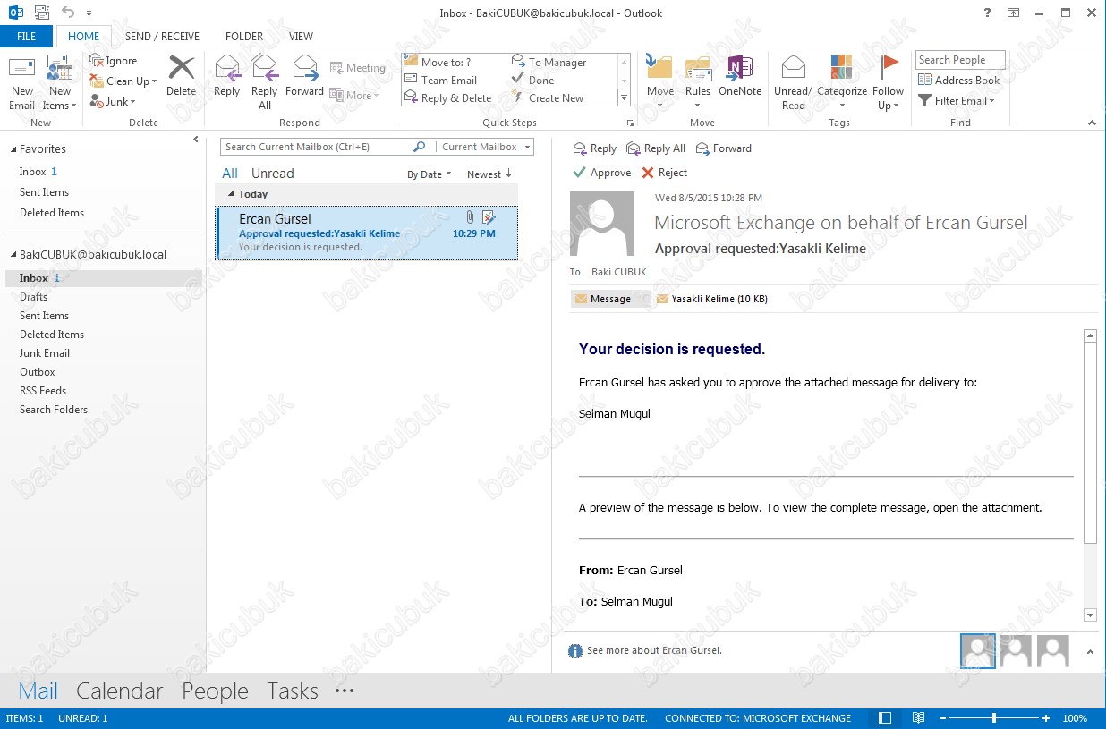
Task: Click Reply All in the reading pane
Action: (x=656, y=148)
